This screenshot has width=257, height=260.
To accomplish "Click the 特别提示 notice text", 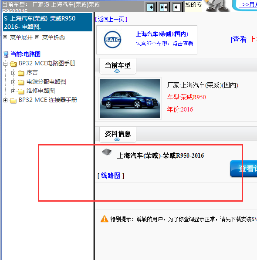I will click(183, 219).
